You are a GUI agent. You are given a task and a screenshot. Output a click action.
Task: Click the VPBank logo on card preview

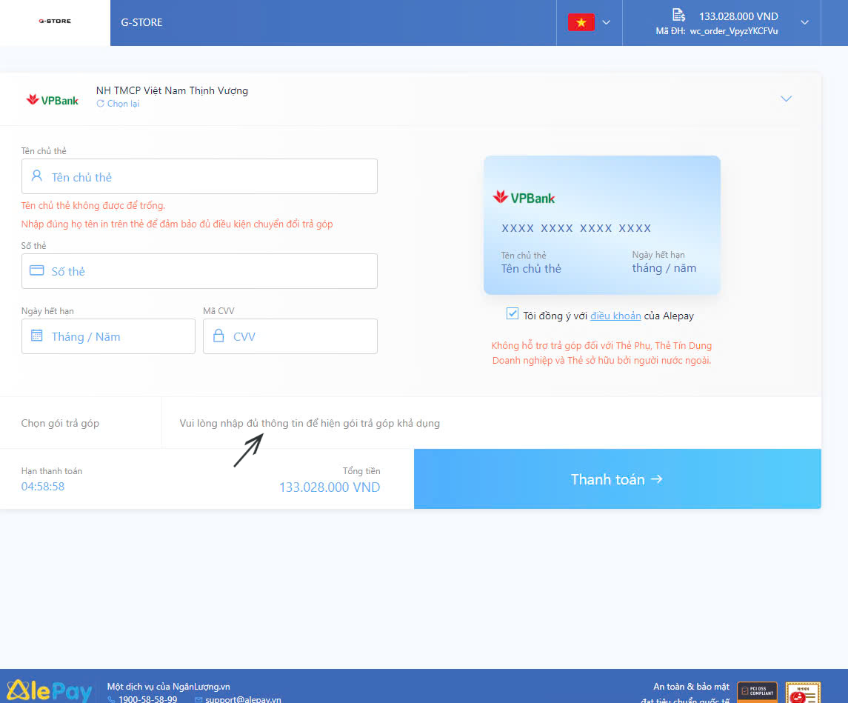tap(524, 198)
